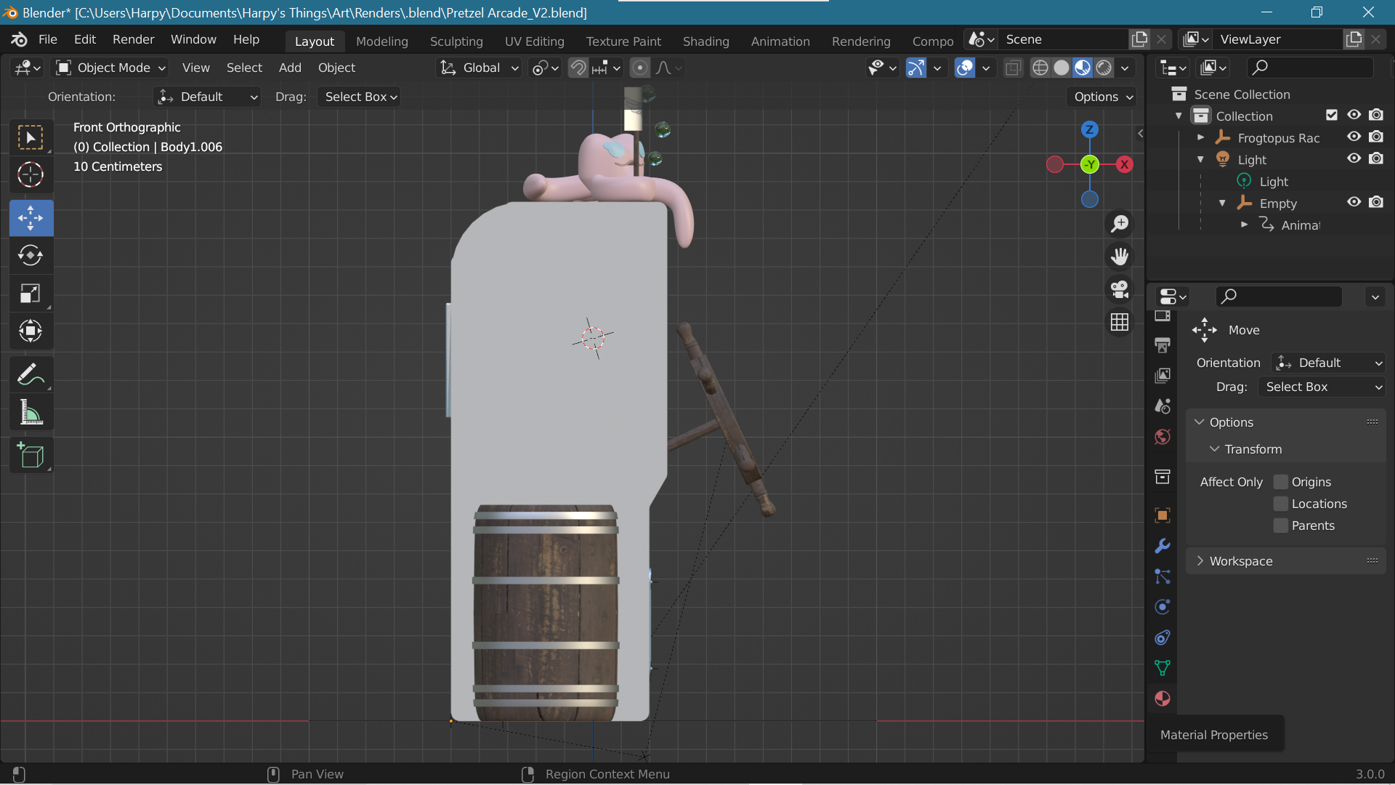The width and height of the screenshot is (1395, 785).
Task: Uncheck Collection exclude checkbox in outliner
Action: (x=1332, y=115)
